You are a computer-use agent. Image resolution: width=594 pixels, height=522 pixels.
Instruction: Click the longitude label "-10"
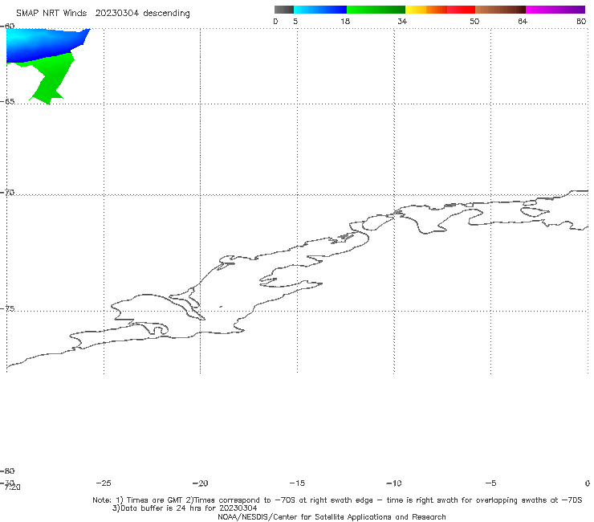393,483
